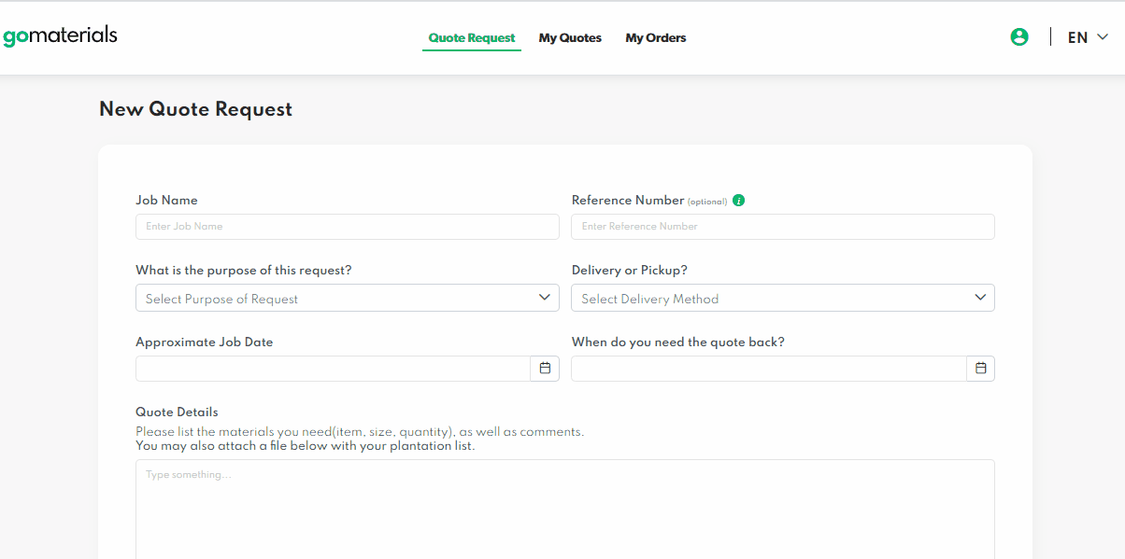Click inside the Quote Details text area
This screenshot has height=559, width=1125.
pyautogui.click(x=565, y=510)
